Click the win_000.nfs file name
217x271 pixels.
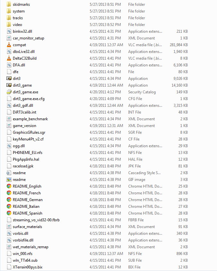[x=23, y=254]
